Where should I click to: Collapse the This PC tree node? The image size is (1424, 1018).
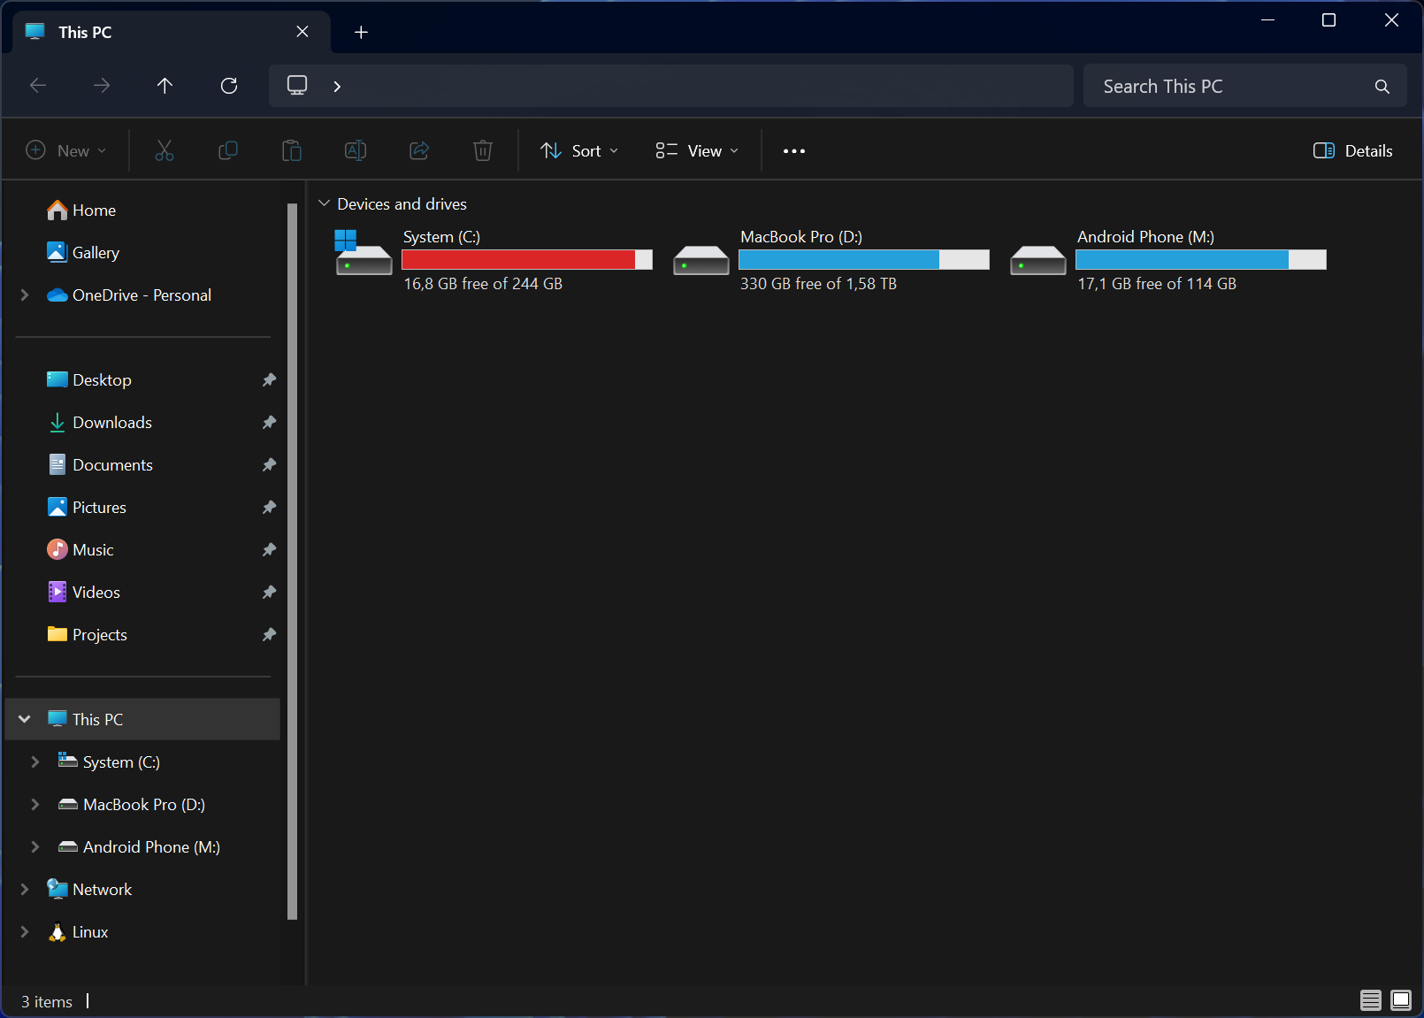(x=25, y=719)
